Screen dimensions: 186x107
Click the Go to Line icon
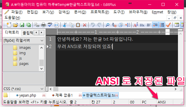point(127,25)
